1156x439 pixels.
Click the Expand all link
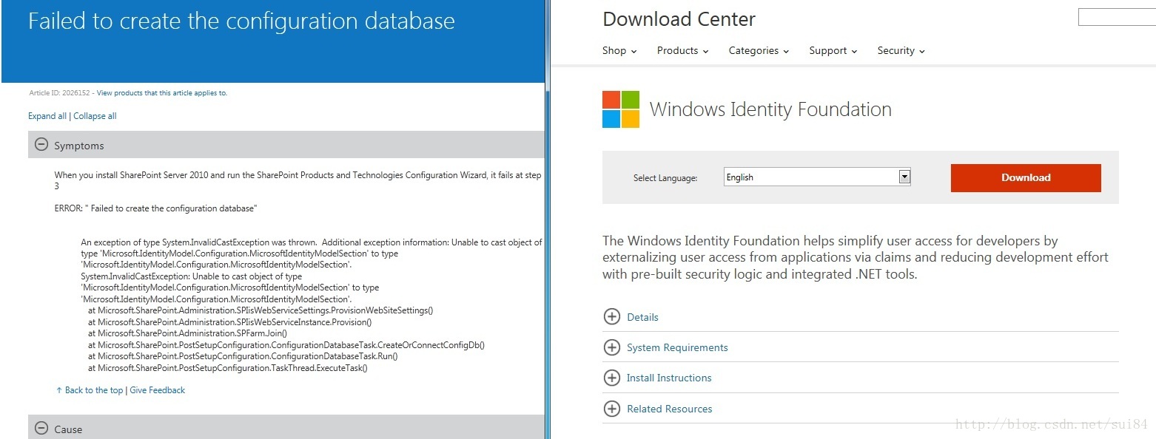point(47,116)
